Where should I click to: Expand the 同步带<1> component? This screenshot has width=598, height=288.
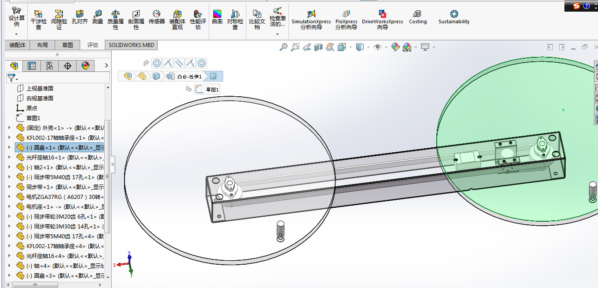9,187
